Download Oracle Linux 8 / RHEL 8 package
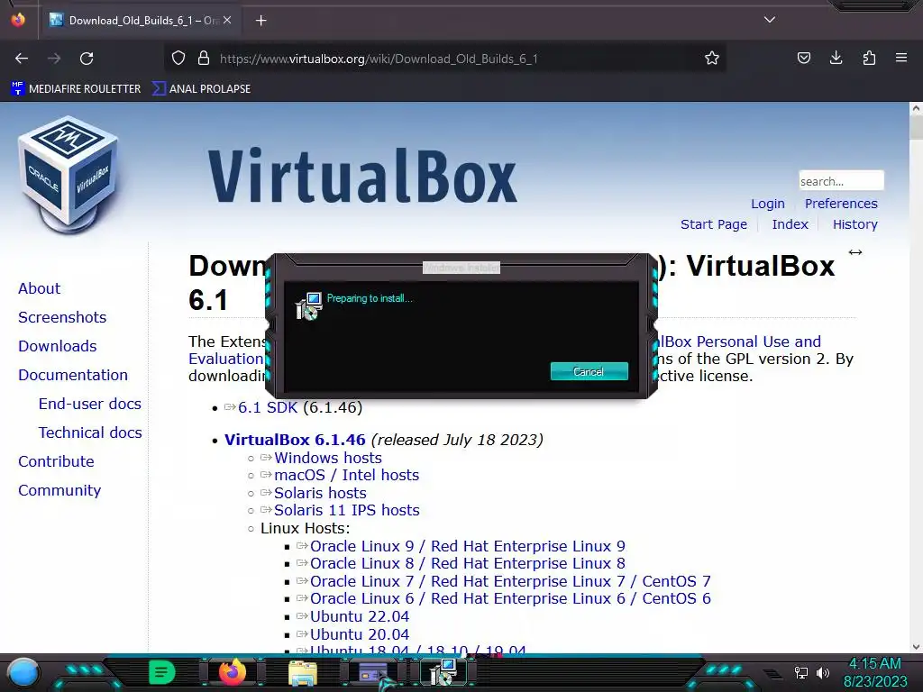The width and height of the screenshot is (923, 692). point(468,563)
